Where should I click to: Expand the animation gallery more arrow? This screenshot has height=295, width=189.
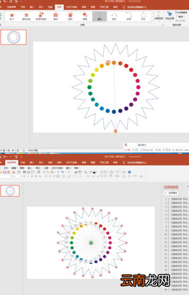click(x=152, y=20)
